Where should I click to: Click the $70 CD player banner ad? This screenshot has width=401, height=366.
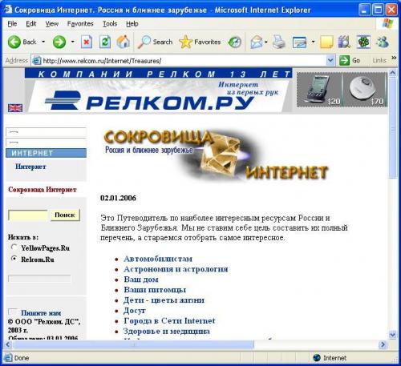click(x=365, y=90)
